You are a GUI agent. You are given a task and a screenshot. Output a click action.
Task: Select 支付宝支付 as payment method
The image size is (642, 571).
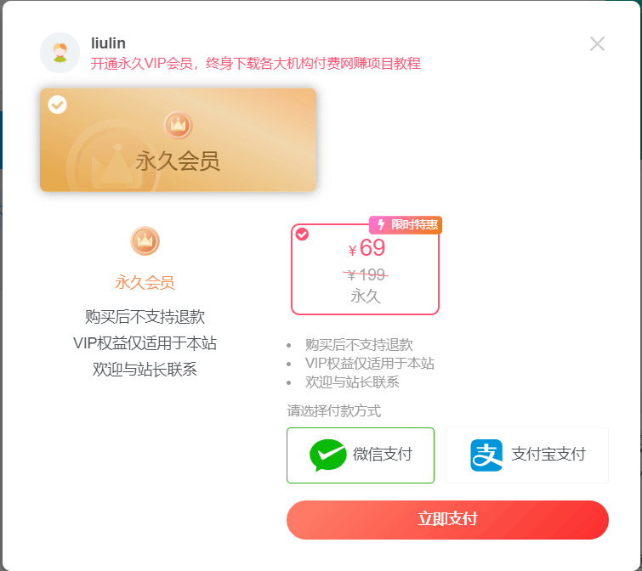pos(527,455)
